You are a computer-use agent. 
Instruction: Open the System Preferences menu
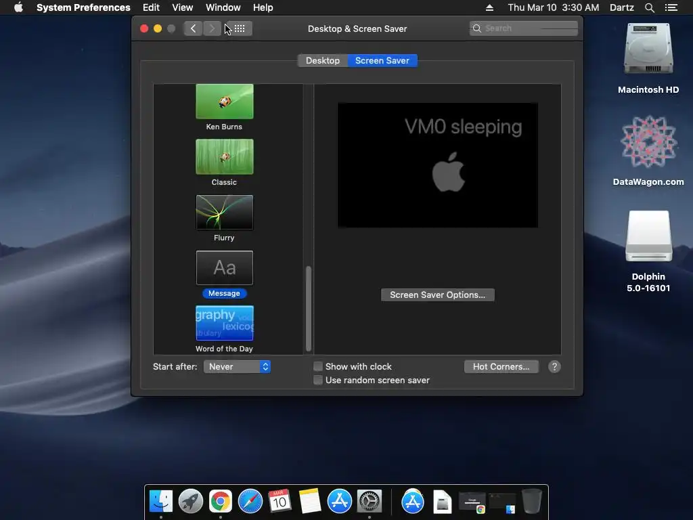tap(83, 7)
